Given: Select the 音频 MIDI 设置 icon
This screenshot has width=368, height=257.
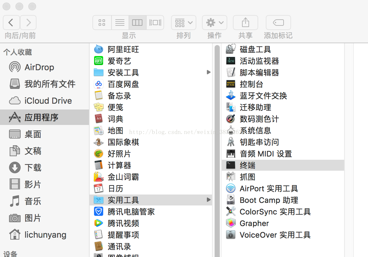Looking at the screenshot, I should coord(231,154).
